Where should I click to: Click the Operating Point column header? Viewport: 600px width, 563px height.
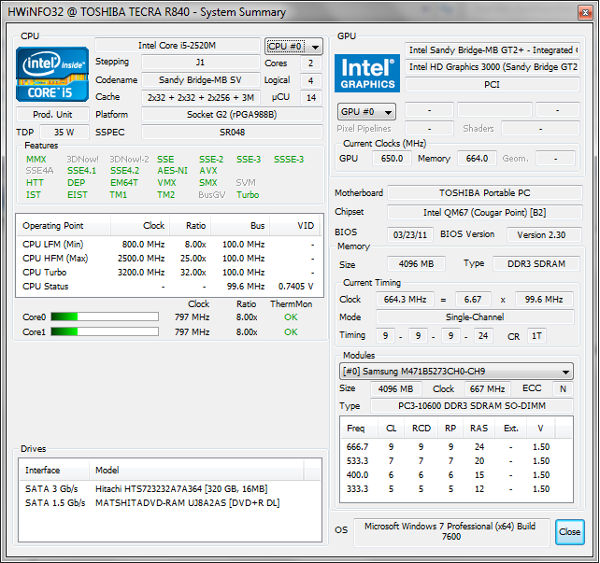[x=64, y=226]
